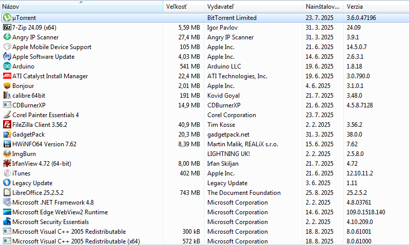Viewport: 409px width, 245px height.
Task: Click the Apple Mobile Device Support icon
Action: click(x=7, y=47)
